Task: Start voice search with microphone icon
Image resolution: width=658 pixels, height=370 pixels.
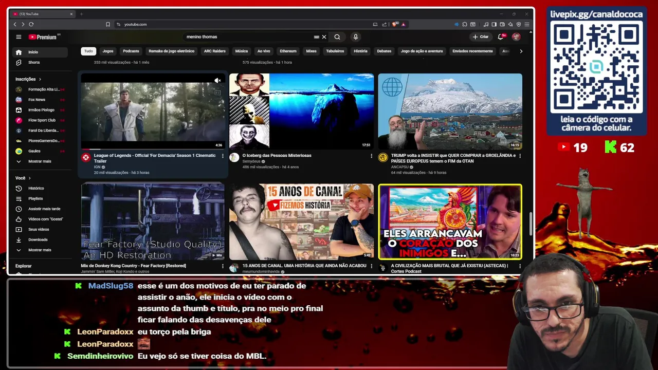Action: pyautogui.click(x=355, y=37)
